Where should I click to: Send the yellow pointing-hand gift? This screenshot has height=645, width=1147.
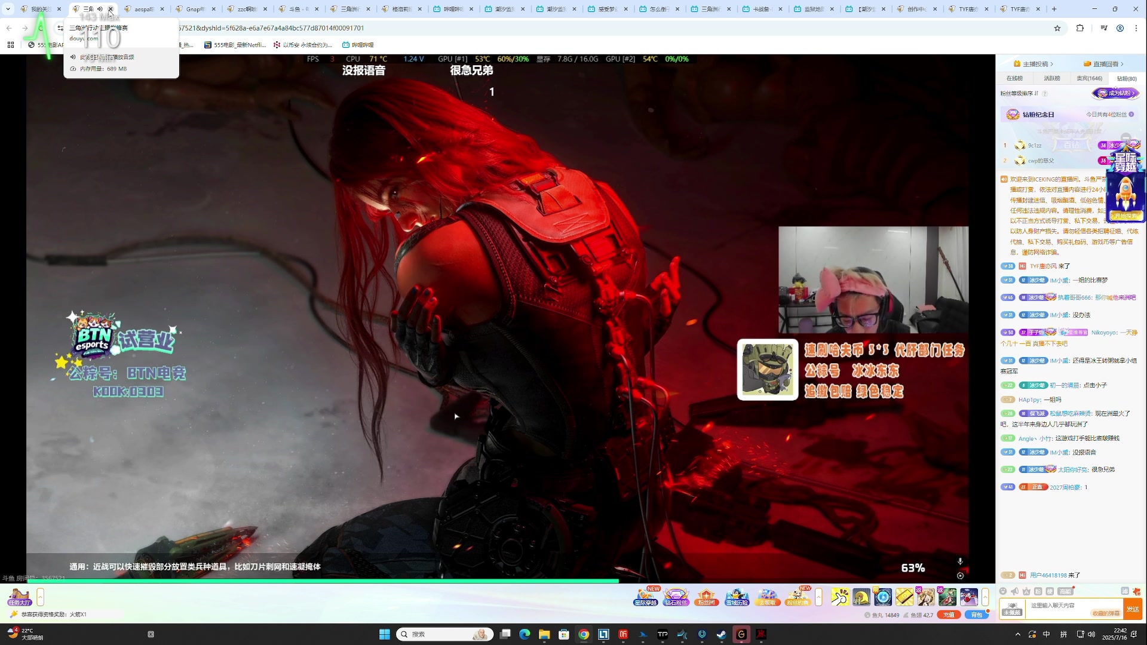pos(840,597)
